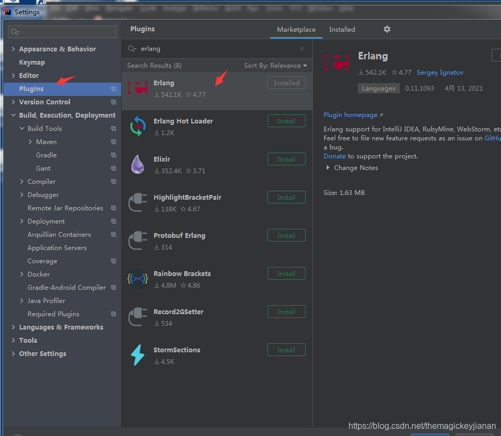Viewport: 501px width, 436px height.
Task: Click the Erlang plugin logo in results
Action: [x=138, y=88]
